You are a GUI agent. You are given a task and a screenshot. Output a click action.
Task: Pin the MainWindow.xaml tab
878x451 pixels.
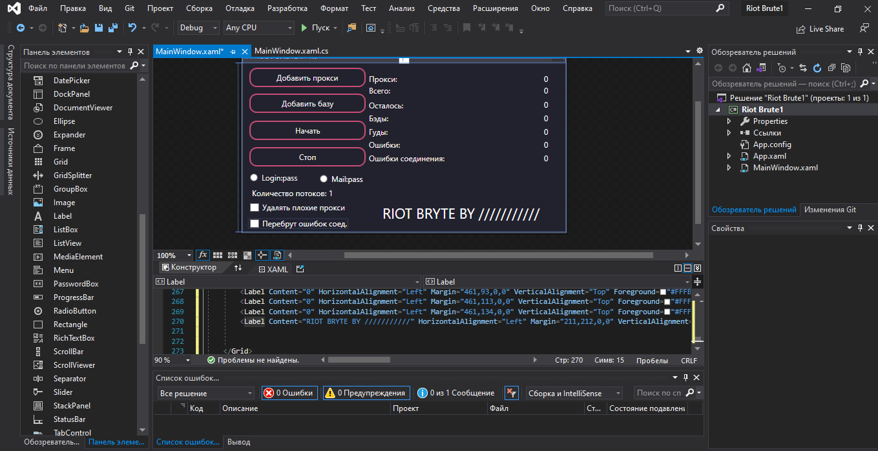click(233, 52)
